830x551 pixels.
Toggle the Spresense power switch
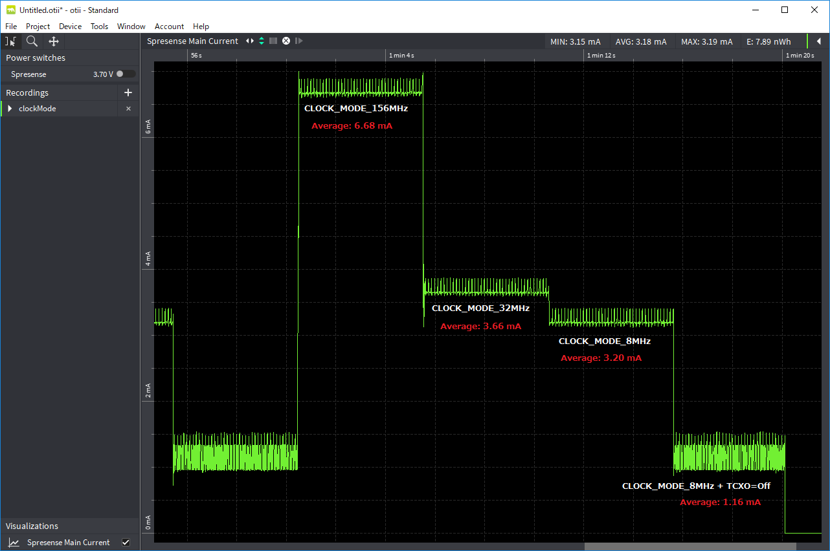coord(126,74)
